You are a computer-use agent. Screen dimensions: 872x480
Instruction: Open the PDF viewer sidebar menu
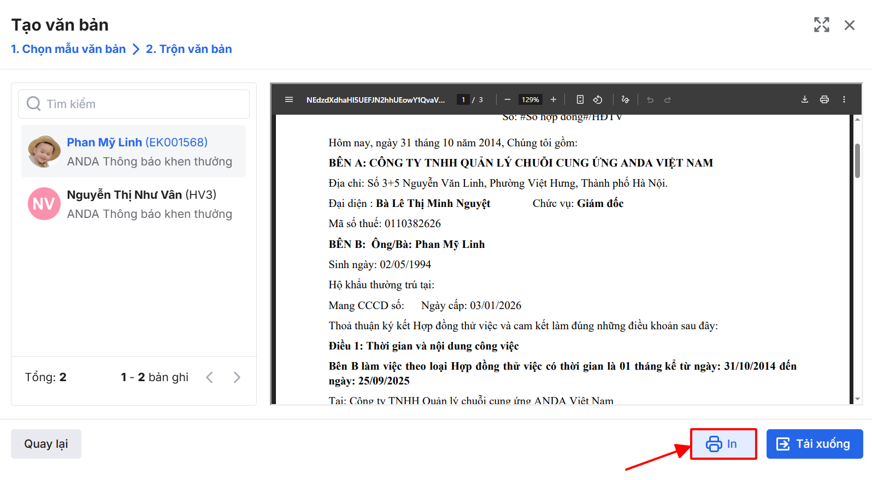289,99
